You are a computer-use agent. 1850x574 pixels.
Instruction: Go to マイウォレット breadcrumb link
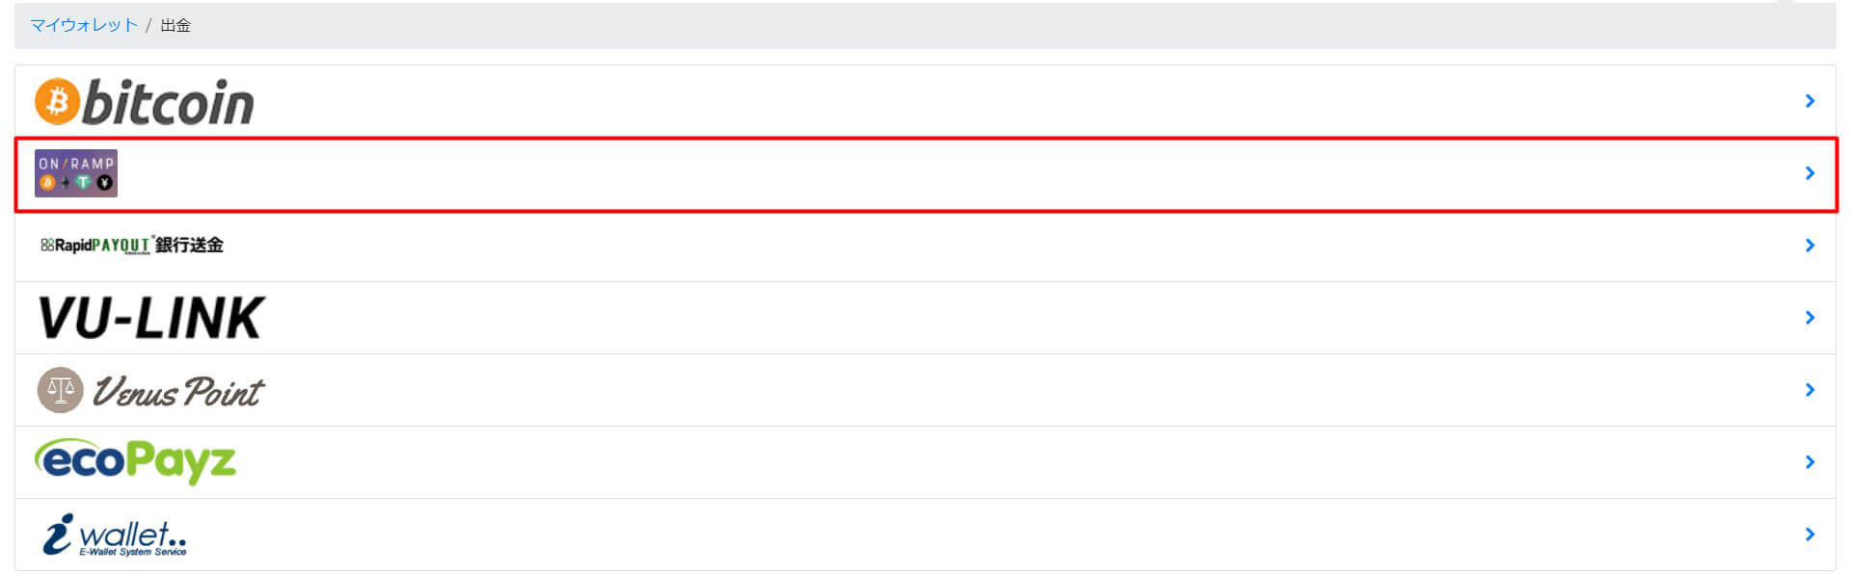84,25
